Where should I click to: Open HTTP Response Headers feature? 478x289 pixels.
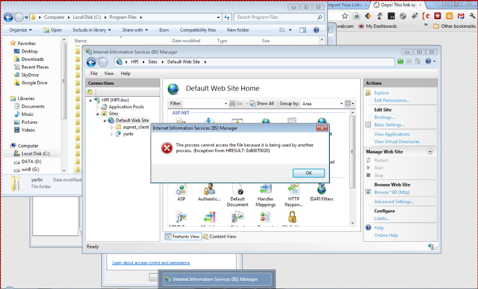pos(293,190)
